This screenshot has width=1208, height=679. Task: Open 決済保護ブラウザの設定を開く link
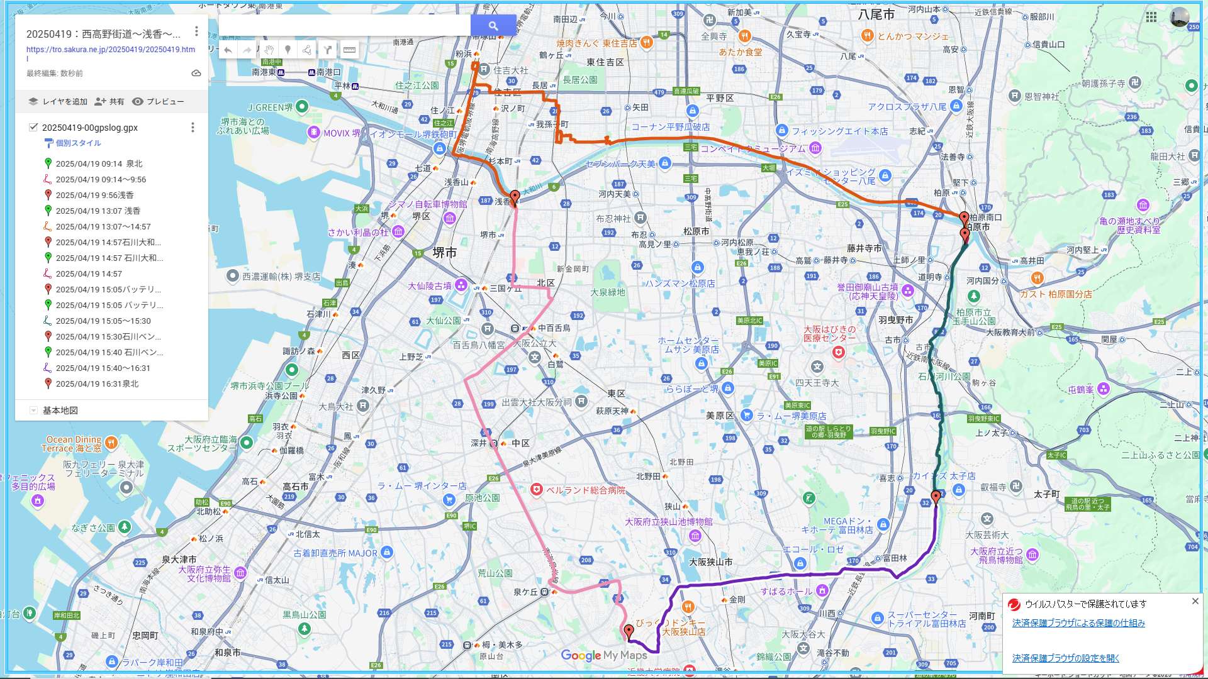(x=1066, y=658)
